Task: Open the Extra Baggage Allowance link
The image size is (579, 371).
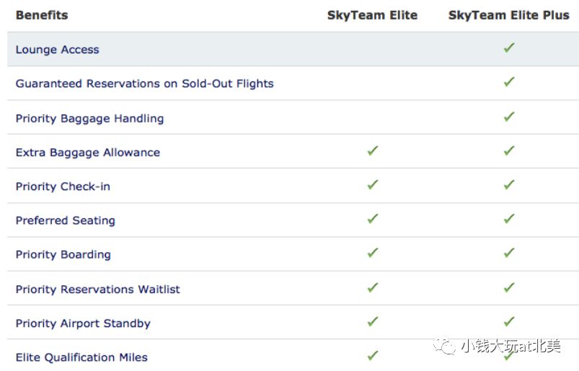Action: 88,153
